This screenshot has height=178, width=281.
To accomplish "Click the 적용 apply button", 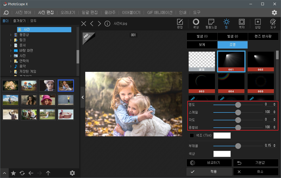I will point(209,172).
